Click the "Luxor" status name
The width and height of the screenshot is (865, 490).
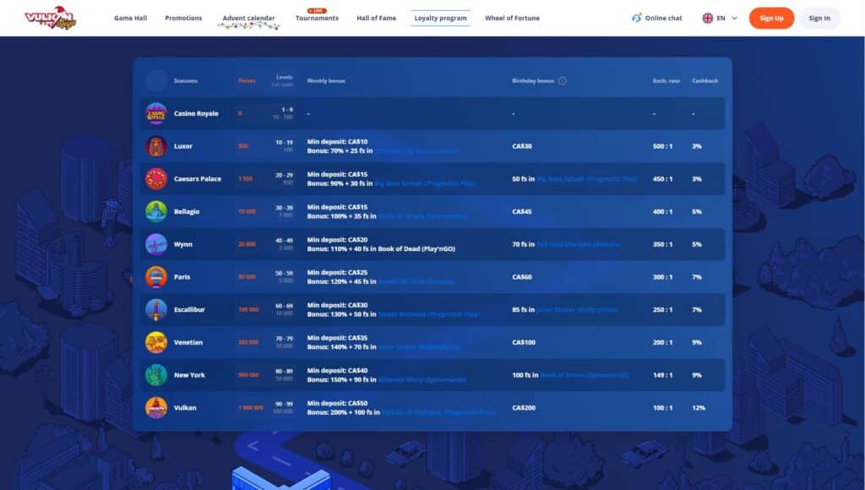tap(183, 146)
